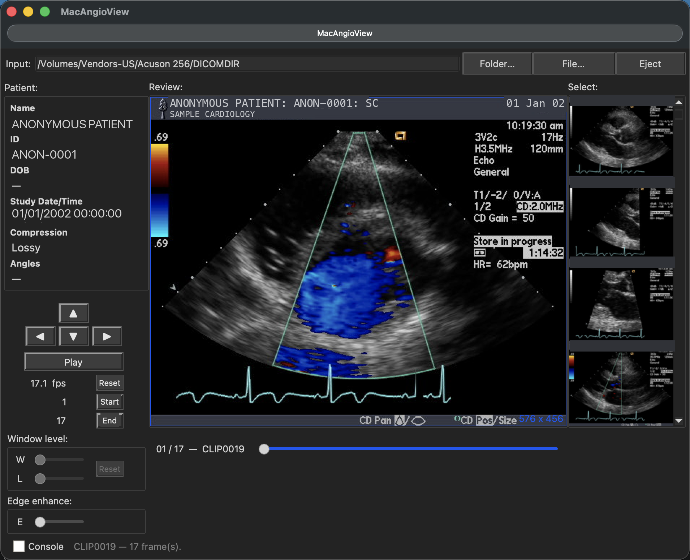690x560 pixels.
Task: Click the end frame value 17
Action: (61, 421)
